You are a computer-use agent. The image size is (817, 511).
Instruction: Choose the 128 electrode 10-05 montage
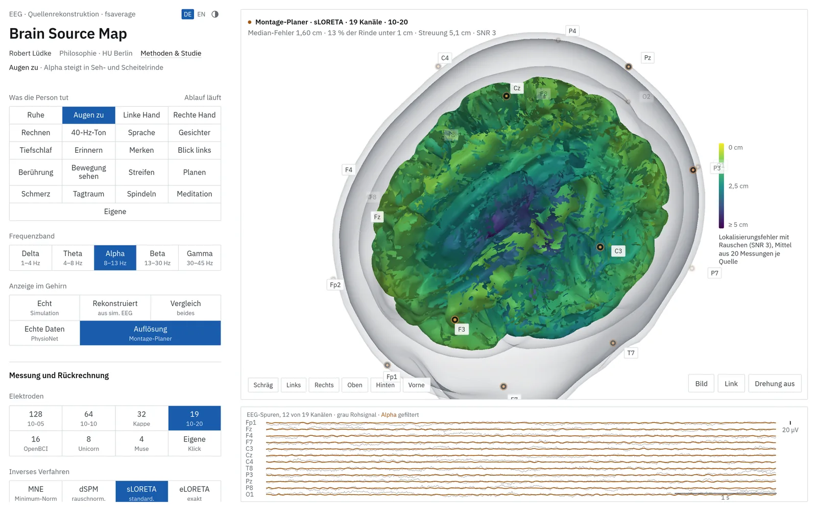(x=36, y=418)
